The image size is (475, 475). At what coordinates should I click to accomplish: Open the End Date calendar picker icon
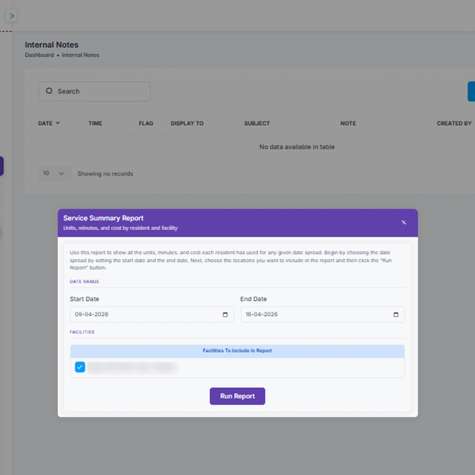396,315
